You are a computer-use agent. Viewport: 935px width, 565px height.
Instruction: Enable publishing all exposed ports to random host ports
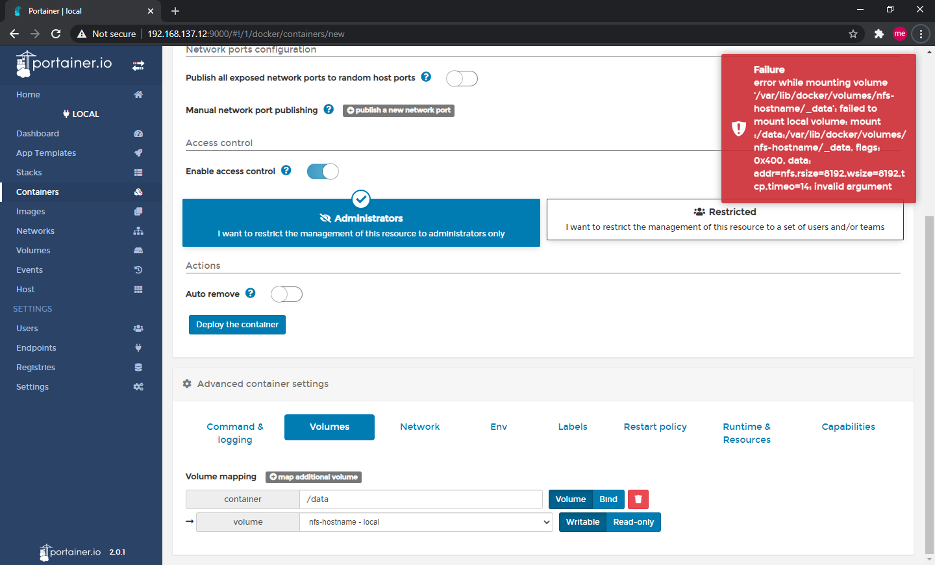point(462,78)
